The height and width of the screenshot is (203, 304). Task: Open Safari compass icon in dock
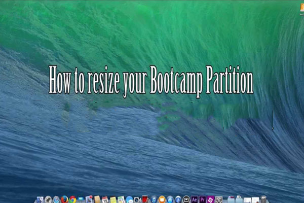click(x=56, y=199)
